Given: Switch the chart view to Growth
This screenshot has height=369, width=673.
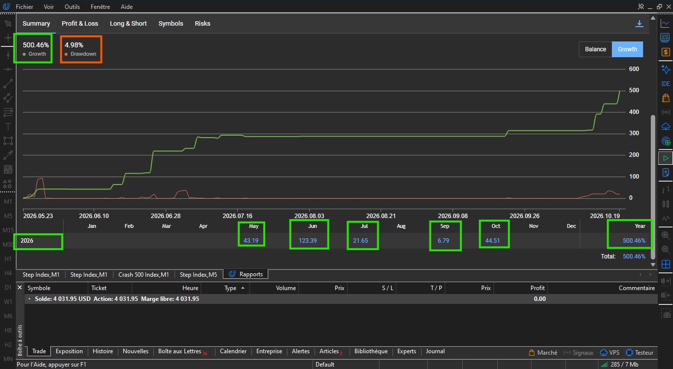Looking at the screenshot, I should pos(627,49).
